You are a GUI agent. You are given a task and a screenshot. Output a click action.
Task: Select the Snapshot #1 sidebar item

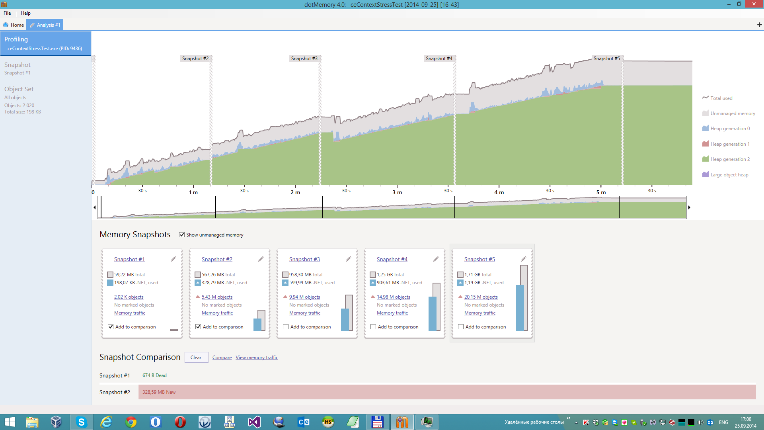pos(45,68)
